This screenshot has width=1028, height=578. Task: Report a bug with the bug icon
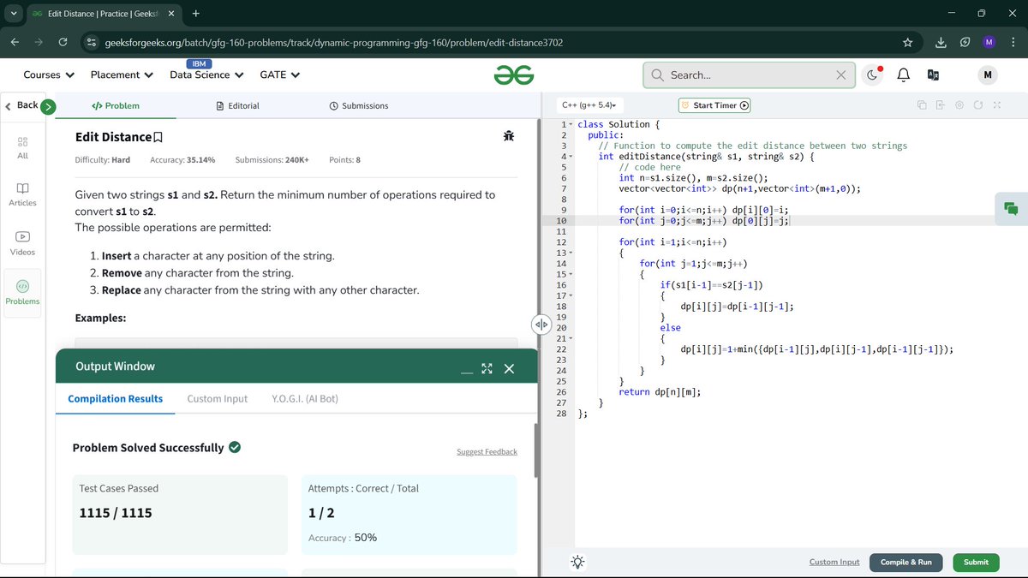pyautogui.click(x=509, y=135)
